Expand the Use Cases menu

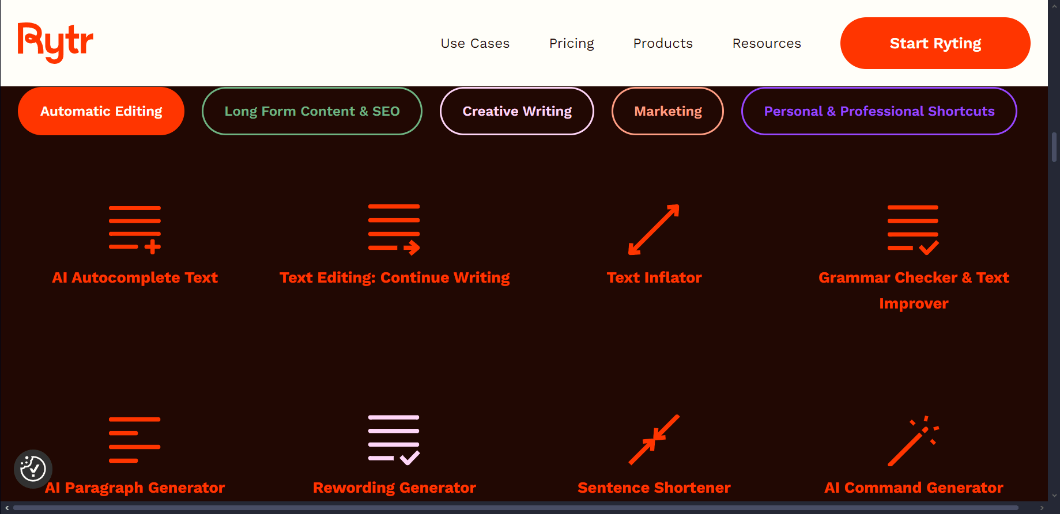[475, 43]
